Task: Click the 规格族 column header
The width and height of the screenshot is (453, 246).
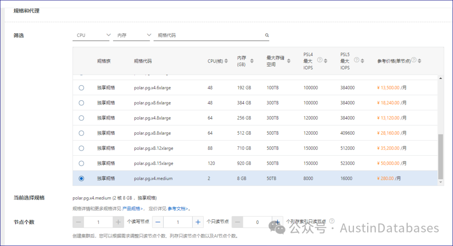Action: click(x=104, y=61)
